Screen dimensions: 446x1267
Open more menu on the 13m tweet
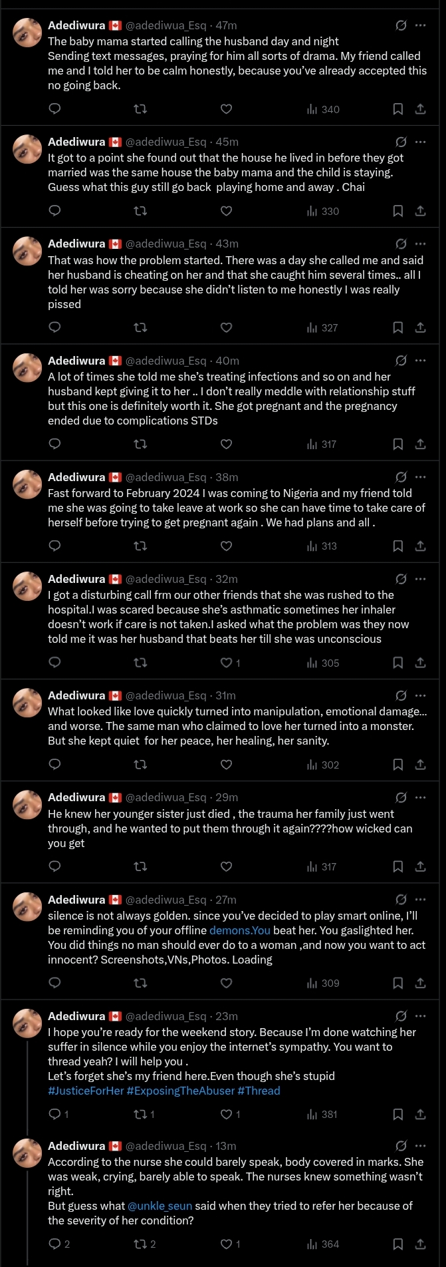[x=420, y=1146]
